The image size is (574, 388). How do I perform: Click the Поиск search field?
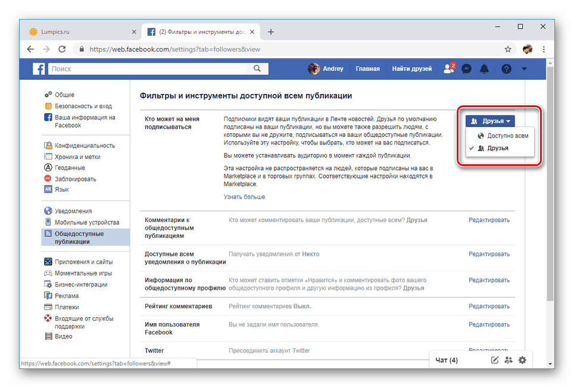pyautogui.click(x=148, y=68)
